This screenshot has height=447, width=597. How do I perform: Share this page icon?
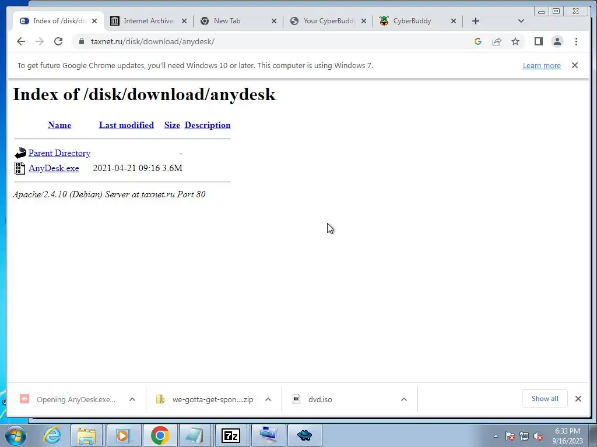[497, 41]
